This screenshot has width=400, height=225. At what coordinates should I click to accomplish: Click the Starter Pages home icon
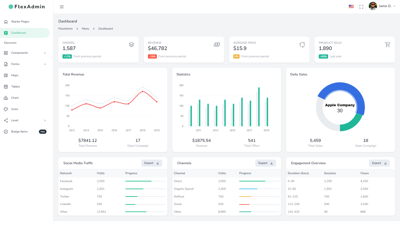(6, 22)
